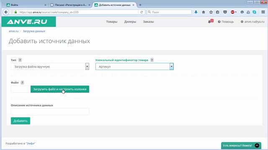The image size is (268, 150).
Task: Expand the chat widget arrow icon
Action: 257,145
